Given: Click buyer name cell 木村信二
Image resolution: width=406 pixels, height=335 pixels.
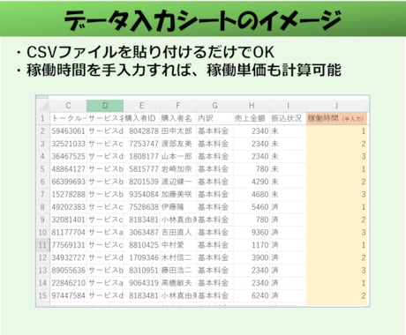Looking at the screenshot, I should click(178, 257).
